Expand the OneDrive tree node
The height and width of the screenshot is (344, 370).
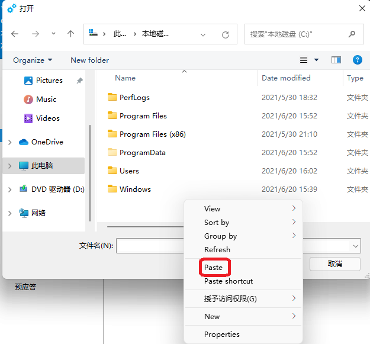point(9,142)
